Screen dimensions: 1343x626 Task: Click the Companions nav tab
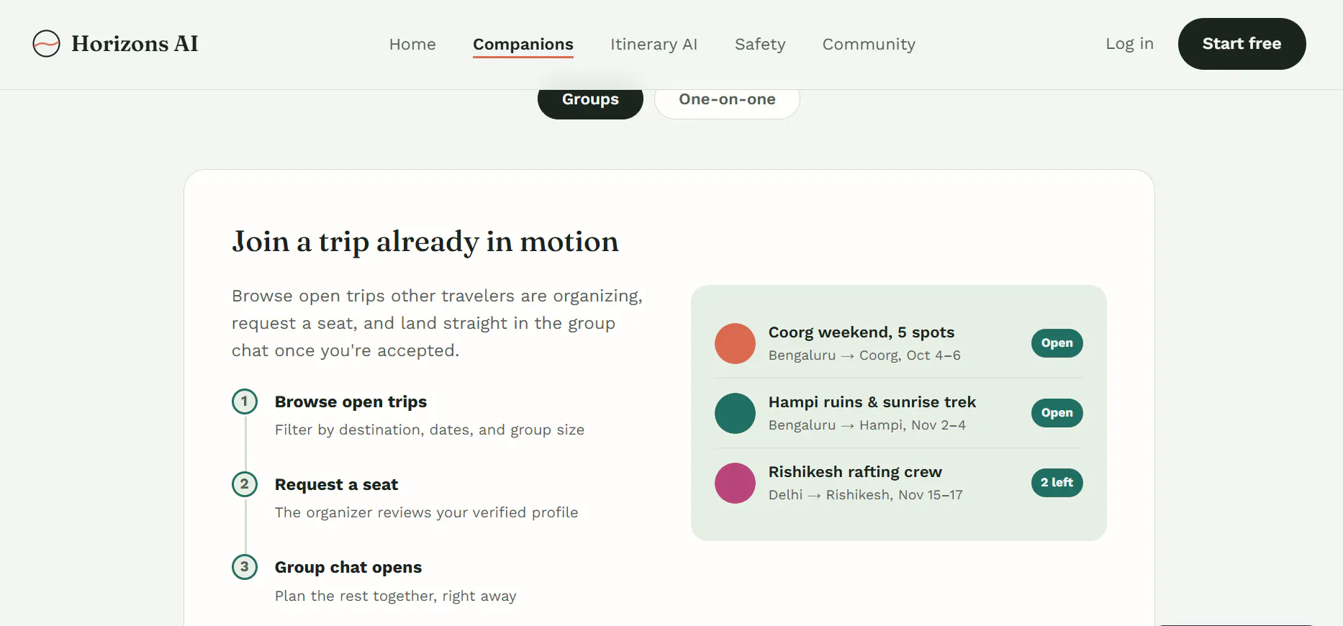tap(523, 45)
